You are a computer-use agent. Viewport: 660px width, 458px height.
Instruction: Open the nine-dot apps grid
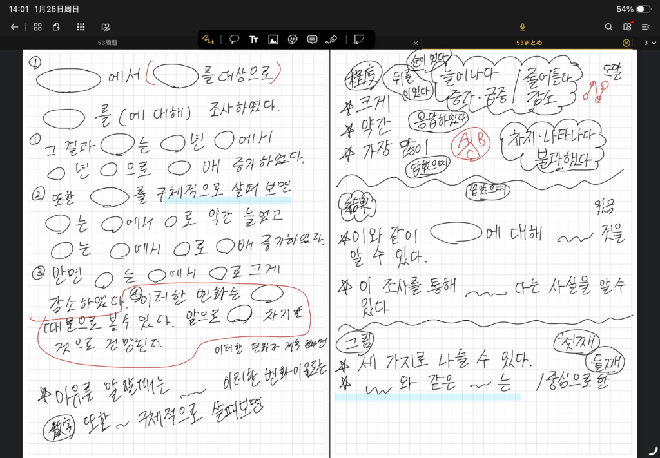coord(81,27)
